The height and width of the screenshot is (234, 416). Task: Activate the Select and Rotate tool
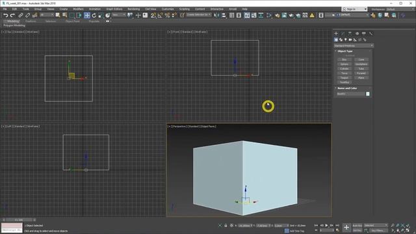94,16
